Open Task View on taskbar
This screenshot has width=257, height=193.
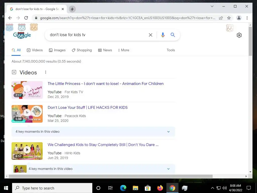[110, 188]
